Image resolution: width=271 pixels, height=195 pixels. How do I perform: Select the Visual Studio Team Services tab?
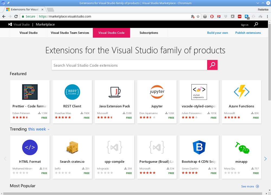coord(70,33)
